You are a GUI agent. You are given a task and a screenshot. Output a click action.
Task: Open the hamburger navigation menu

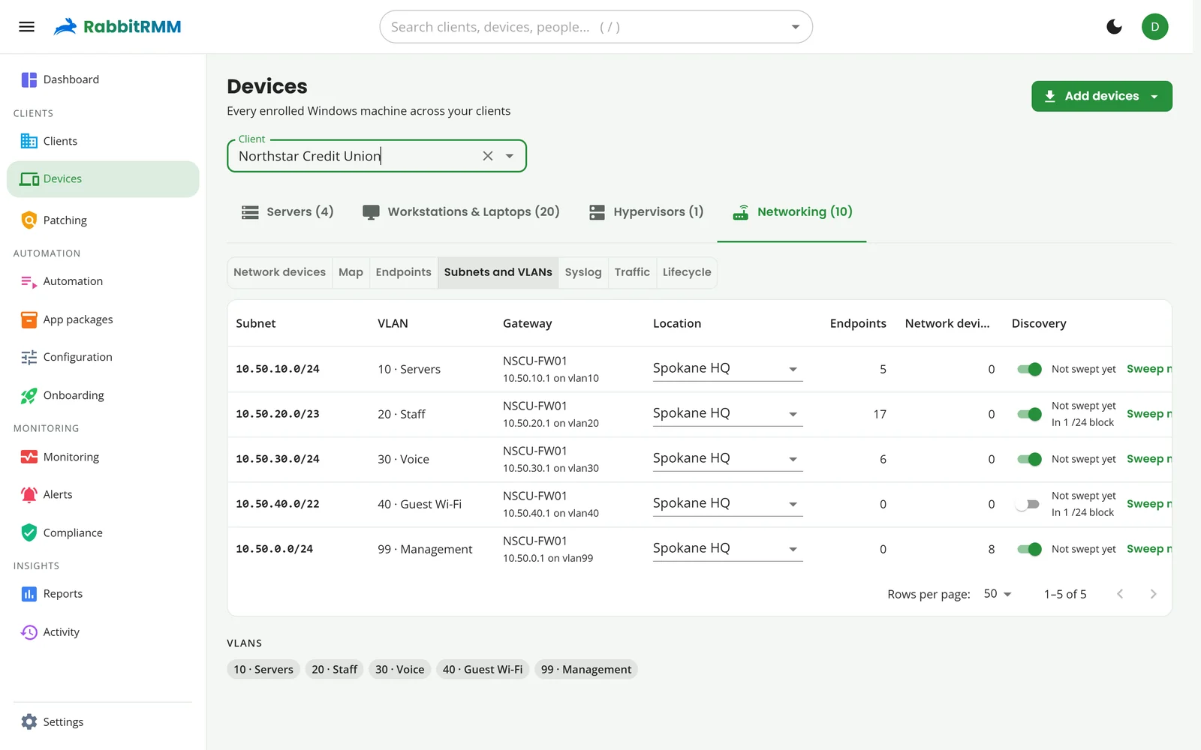[26, 27]
